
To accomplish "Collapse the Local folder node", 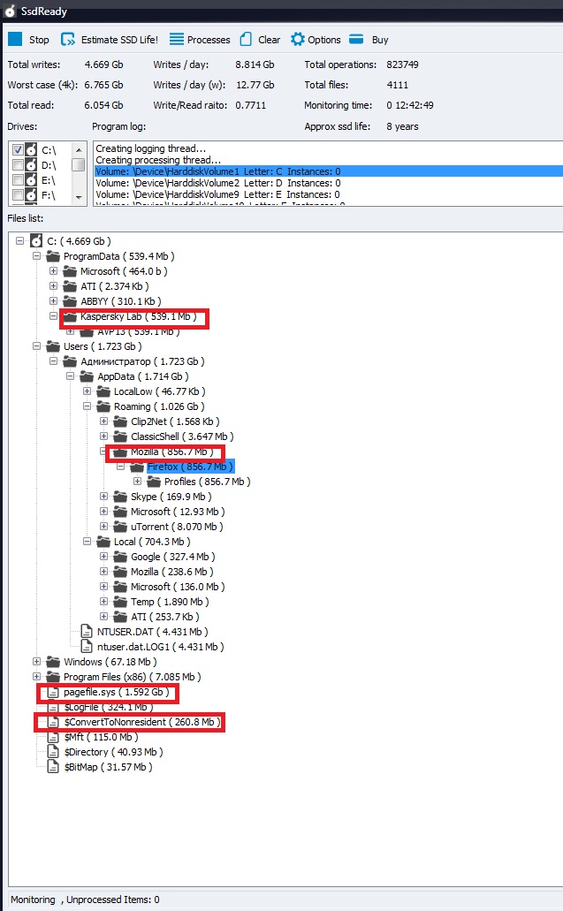I will 87,542.
